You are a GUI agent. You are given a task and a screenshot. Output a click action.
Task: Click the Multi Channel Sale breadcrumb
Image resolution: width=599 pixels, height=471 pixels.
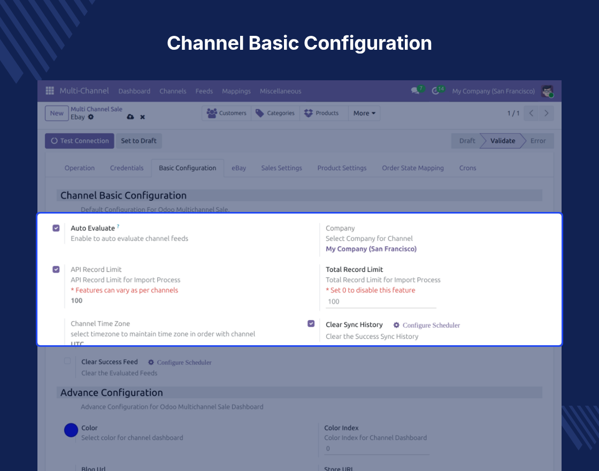(96, 109)
